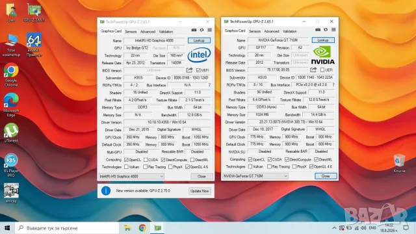This screenshot has height=234, width=416.
Task: Click the blue info icon in update bar
Action: tap(106, 190)
